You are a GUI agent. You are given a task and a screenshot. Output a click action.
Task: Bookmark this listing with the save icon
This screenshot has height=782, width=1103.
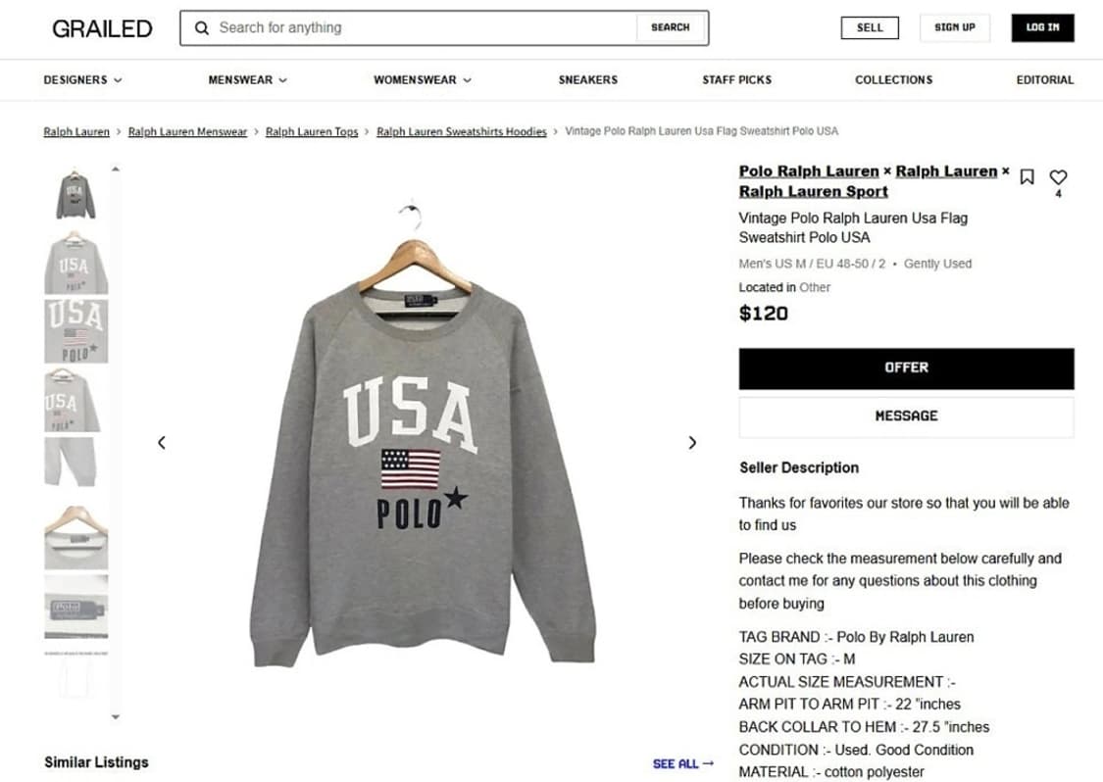[1027, 177]
